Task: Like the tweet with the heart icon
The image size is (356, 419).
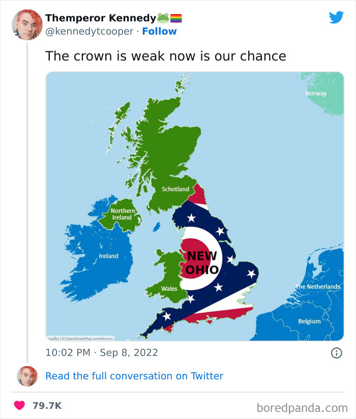Action: tap(20, 406)
